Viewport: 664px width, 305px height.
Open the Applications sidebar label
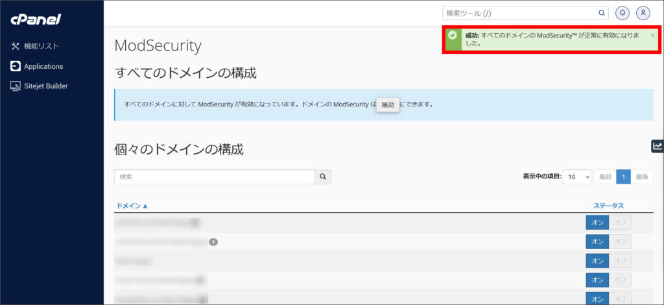(x=43, y=66)
